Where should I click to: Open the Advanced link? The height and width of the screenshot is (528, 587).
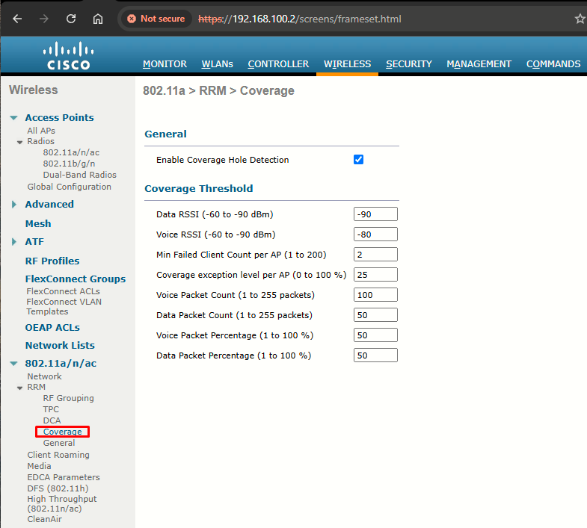tap(49, 204)
